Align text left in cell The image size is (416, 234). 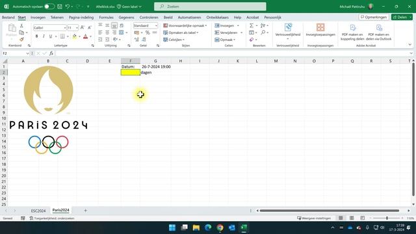coord(100,32)
